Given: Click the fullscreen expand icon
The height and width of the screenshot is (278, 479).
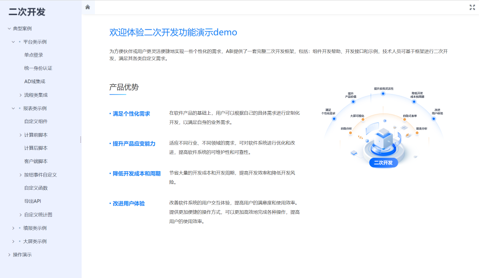Looking at the screenshot, I should click(x=472, y=7).
